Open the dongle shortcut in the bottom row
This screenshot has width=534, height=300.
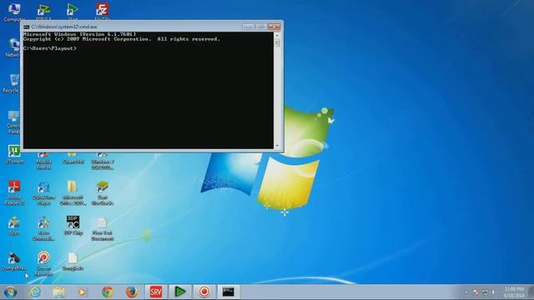[13, 261]
